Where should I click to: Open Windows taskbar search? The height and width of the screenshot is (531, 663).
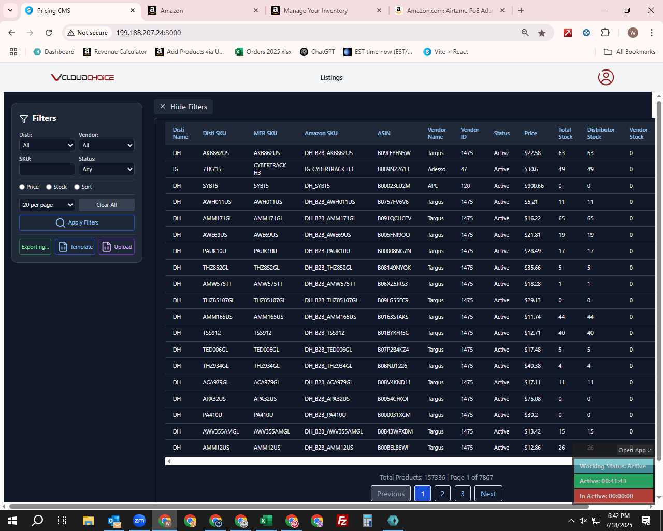coord(37,521)
